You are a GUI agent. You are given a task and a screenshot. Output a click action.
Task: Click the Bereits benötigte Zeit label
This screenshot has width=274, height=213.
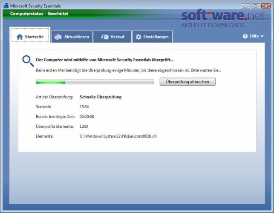point(55,117)
